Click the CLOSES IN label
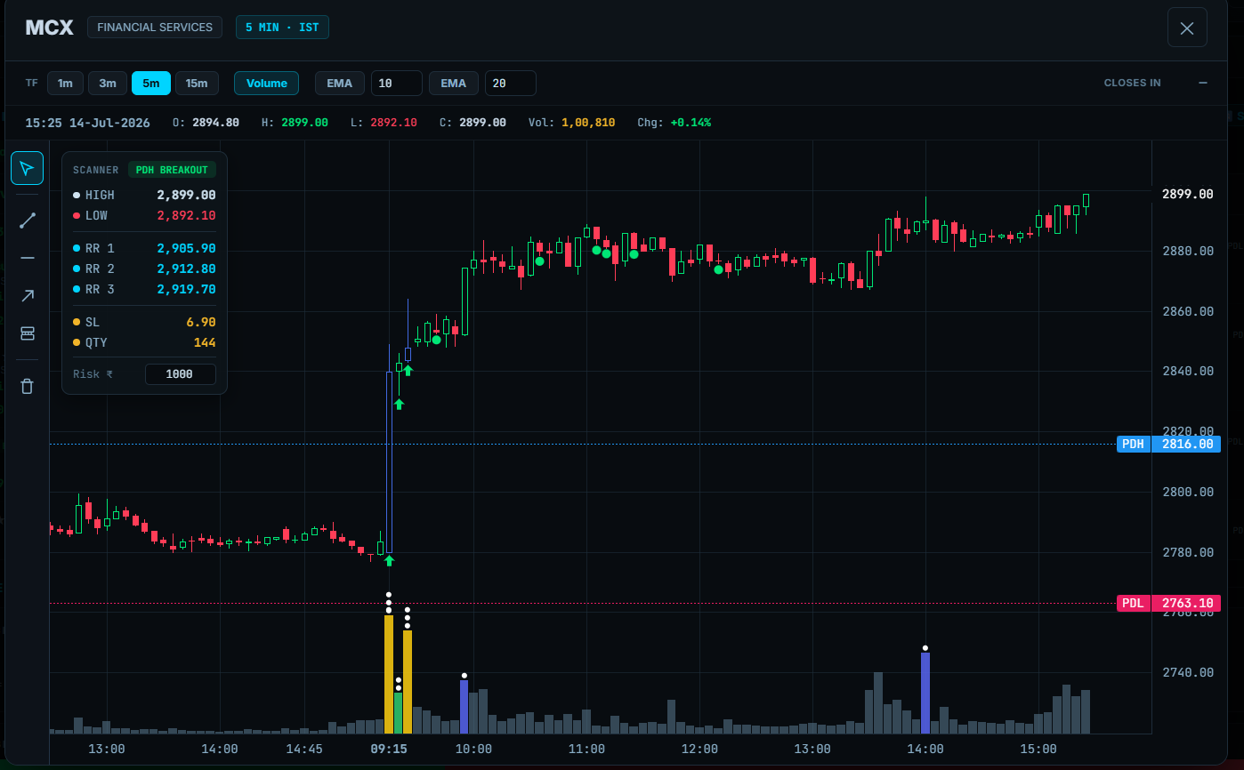 click(1132, 83)
